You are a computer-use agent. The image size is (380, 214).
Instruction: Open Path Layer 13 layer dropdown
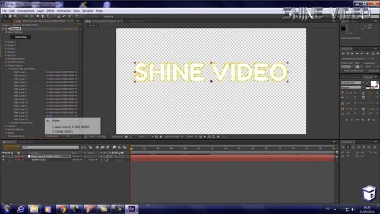(x=61, y=112)
